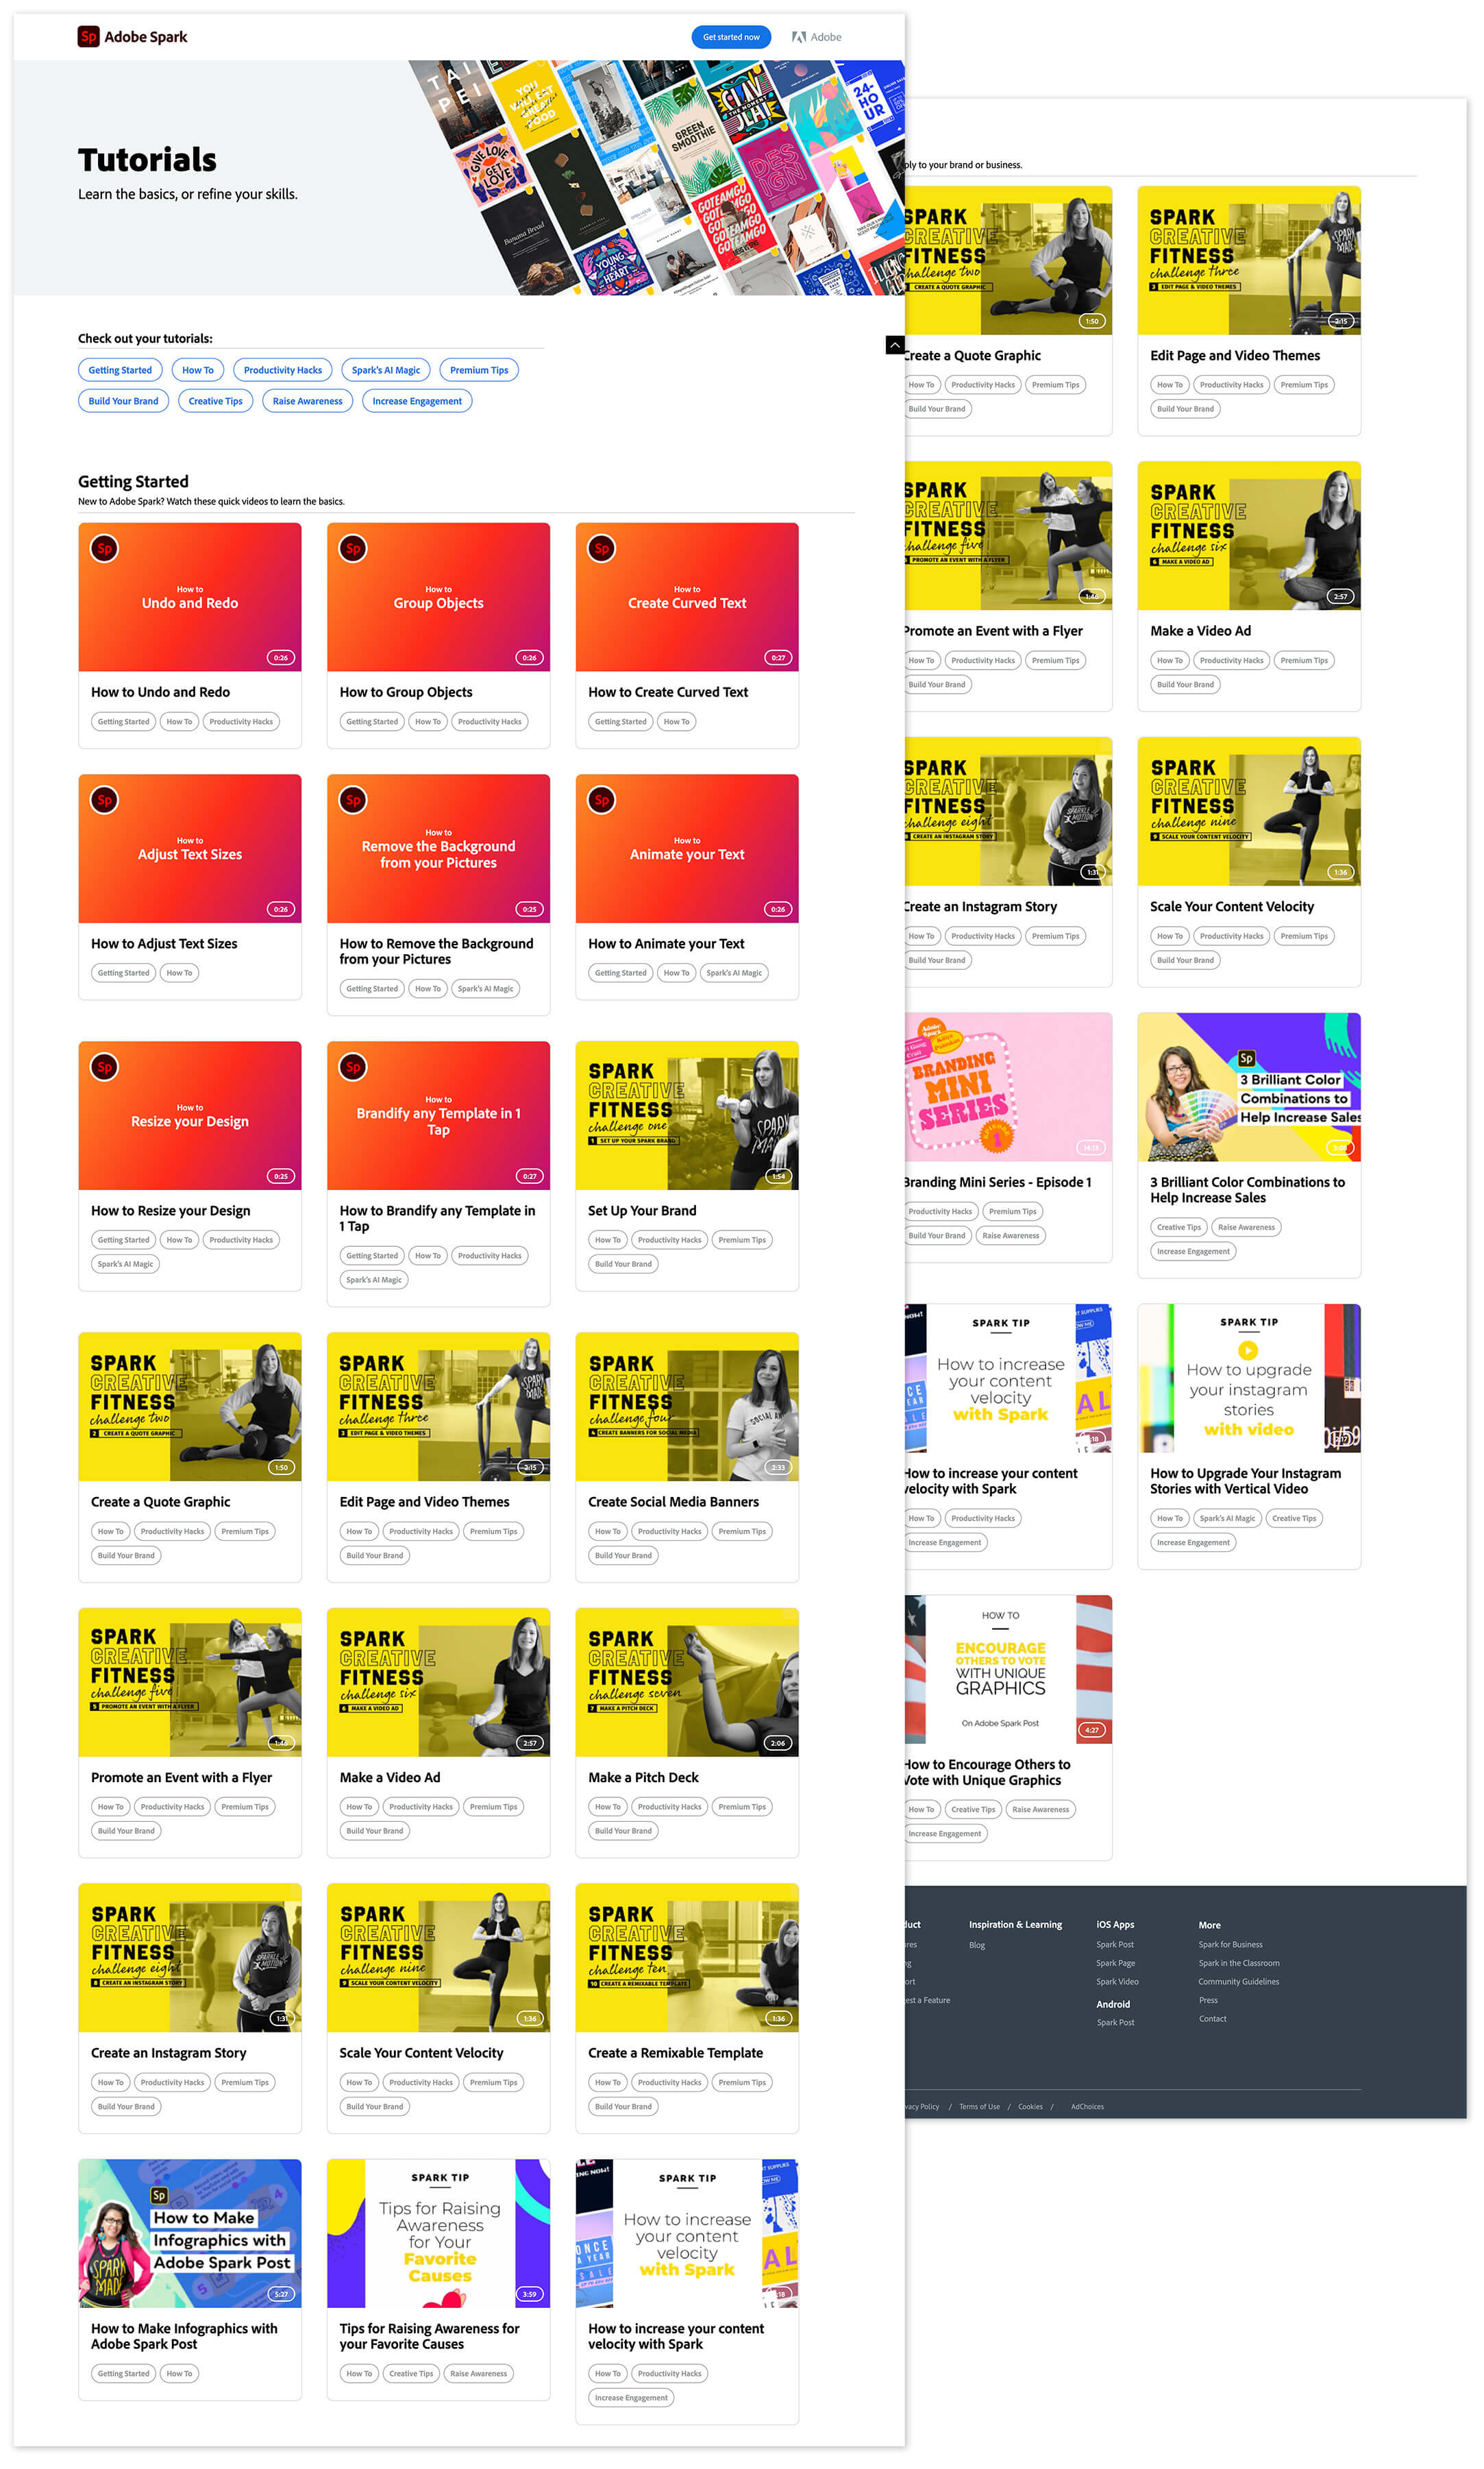Select the Getting Started filter under Check out your tutorials
Viewport: 1484px width, 2469px height.
pos(120,370)
